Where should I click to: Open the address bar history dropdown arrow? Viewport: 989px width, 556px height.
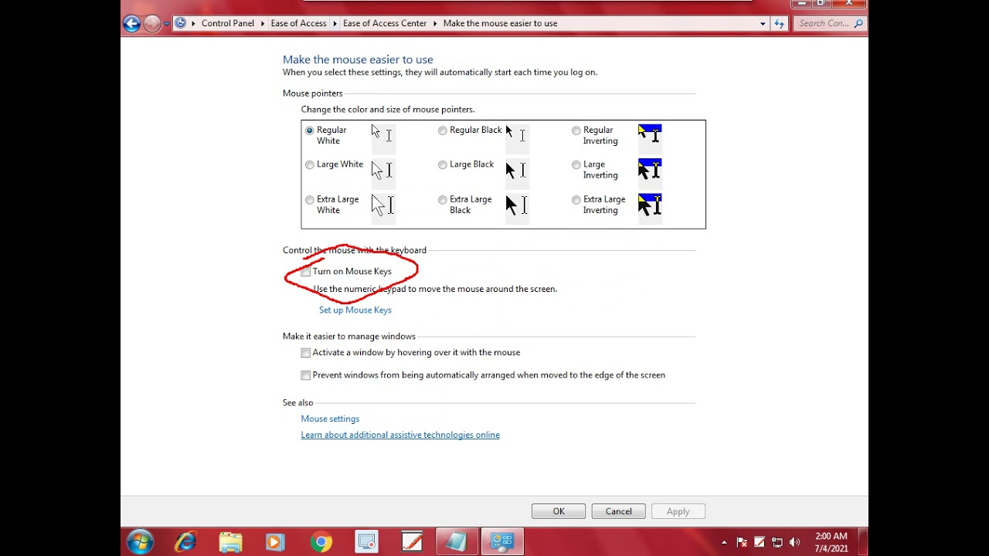(763, 24)
